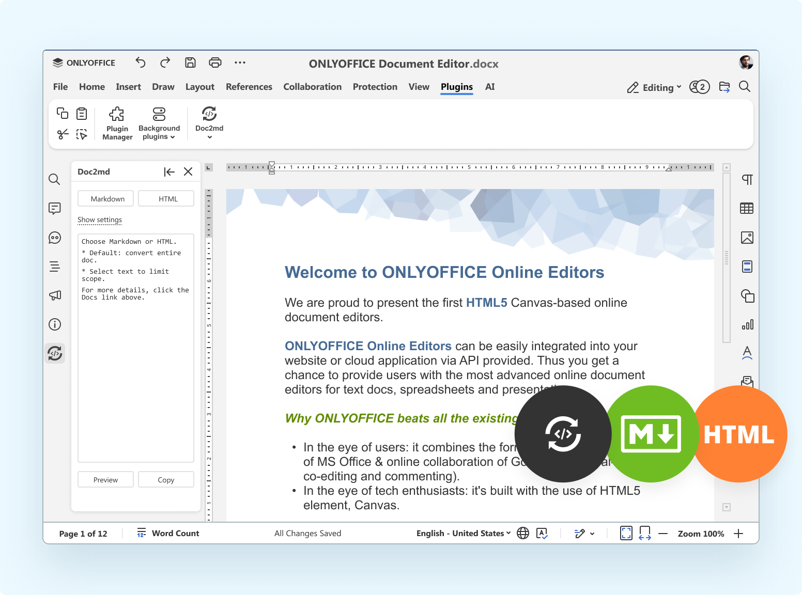Open the Collaboration tab
This screenshot has height=595, width=802.
pos(312,87)
